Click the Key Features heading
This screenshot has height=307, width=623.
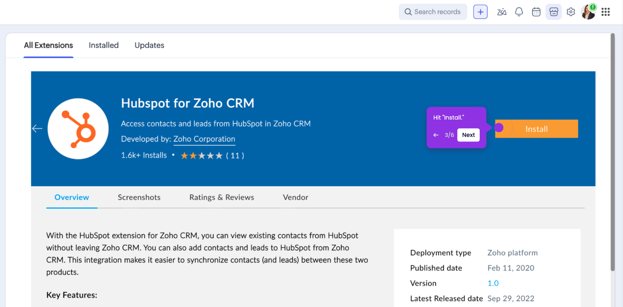click(72, 295)
